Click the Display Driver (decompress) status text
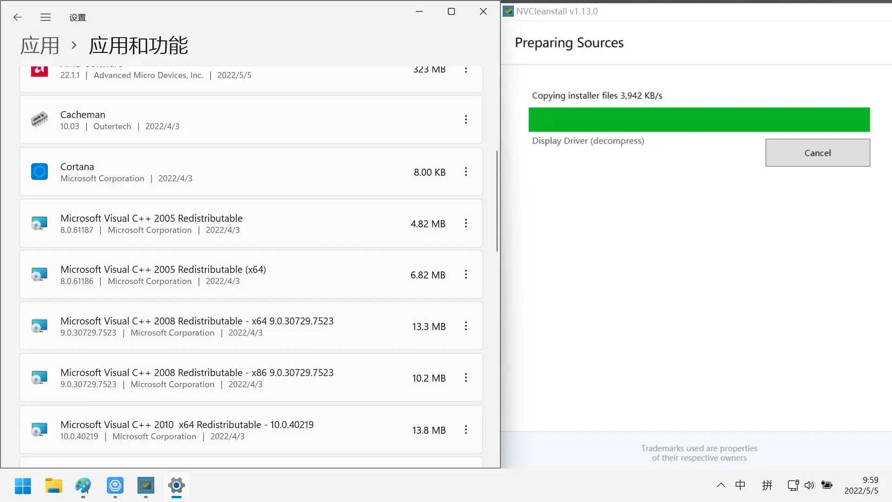 (588, 141)
